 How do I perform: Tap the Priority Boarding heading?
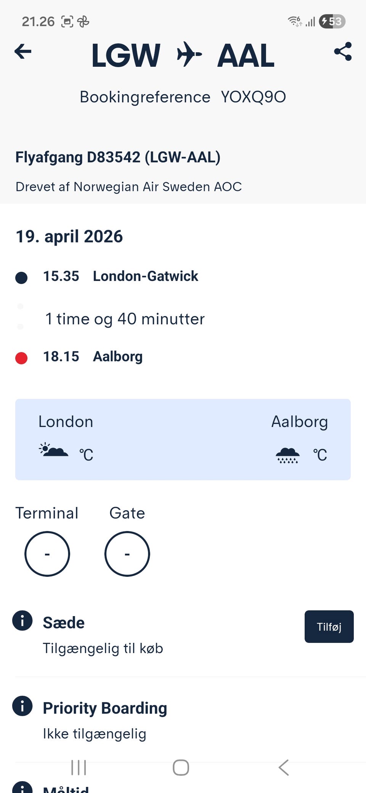(x=105, y=708)
